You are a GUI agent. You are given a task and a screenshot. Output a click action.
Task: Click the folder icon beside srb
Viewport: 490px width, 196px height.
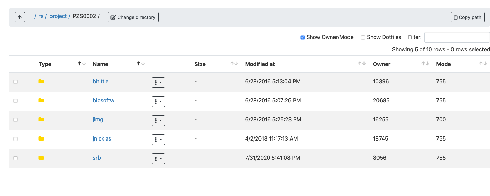(x=41, y=158)
